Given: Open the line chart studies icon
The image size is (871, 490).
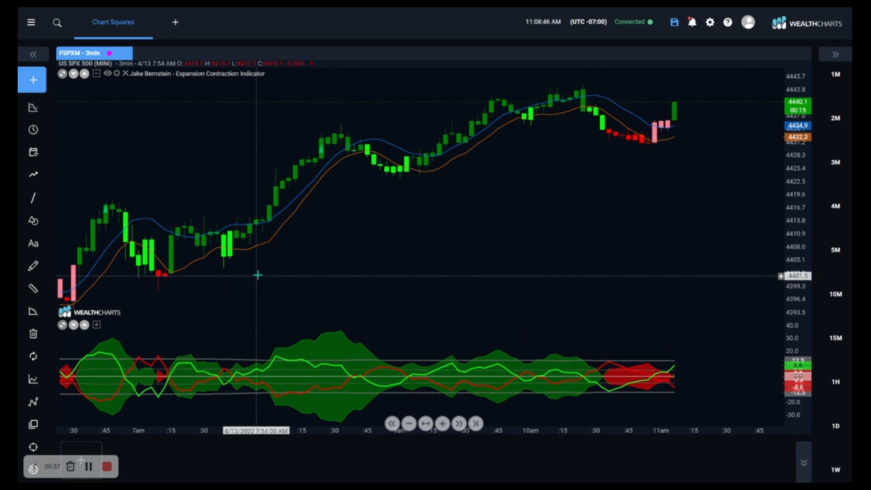Looking at the screenshot, I should (x=33, y=379).
